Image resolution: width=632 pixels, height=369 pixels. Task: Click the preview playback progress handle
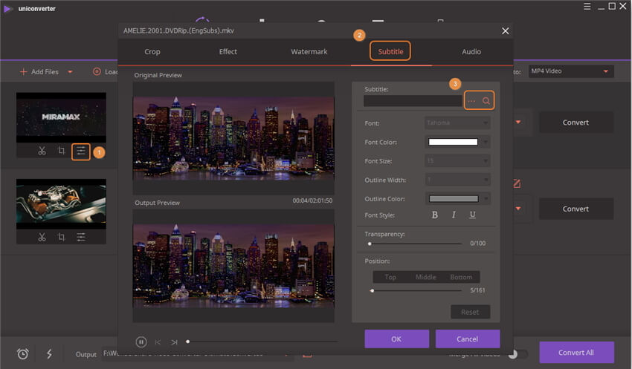click(x=188, y=342)
